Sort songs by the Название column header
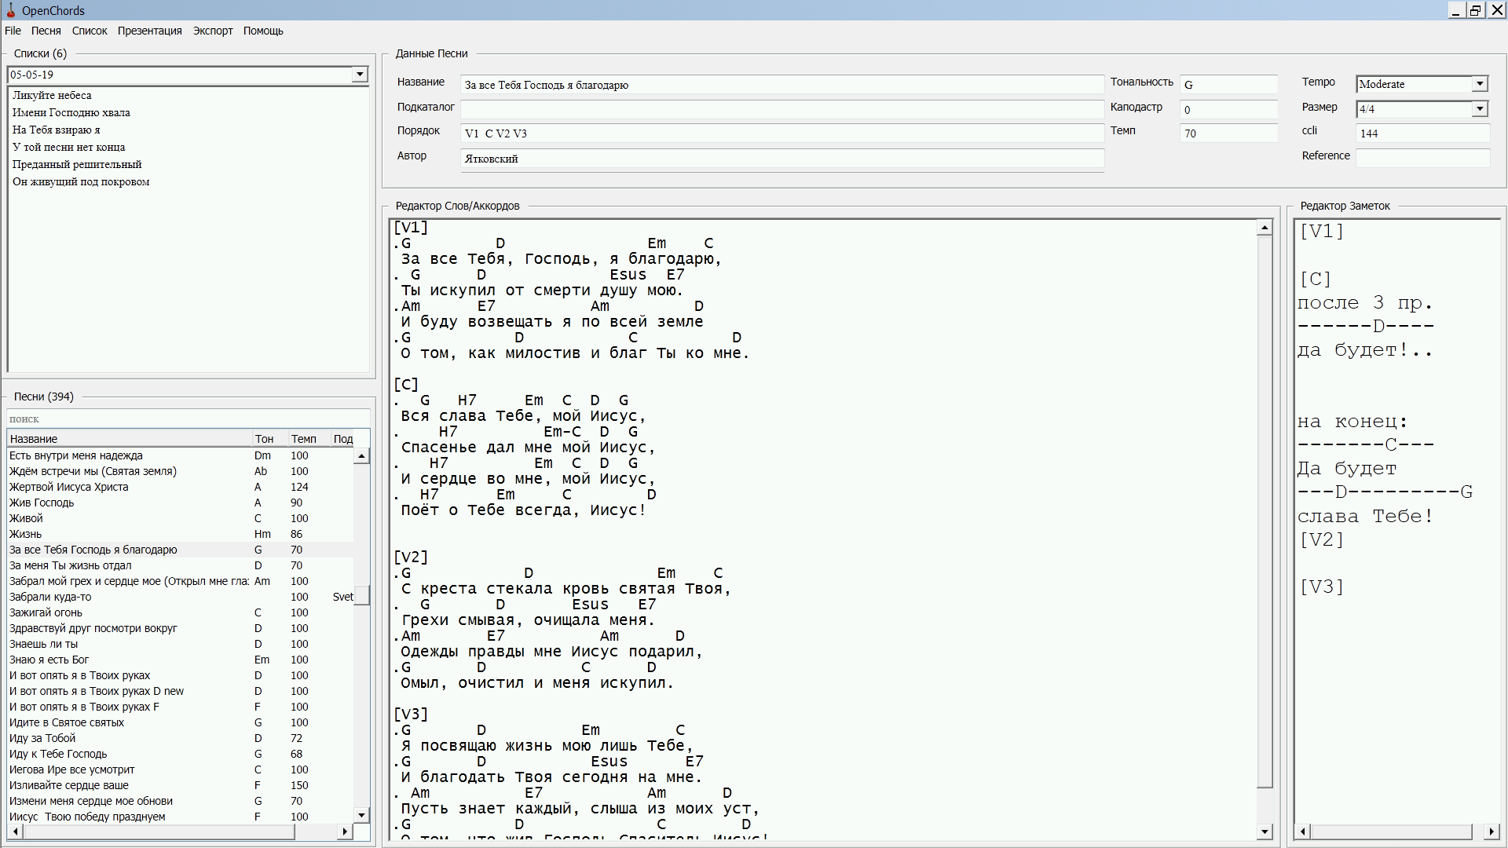Image resolution: width=1508 pixels, height=848 pixels. pos(129,439)
